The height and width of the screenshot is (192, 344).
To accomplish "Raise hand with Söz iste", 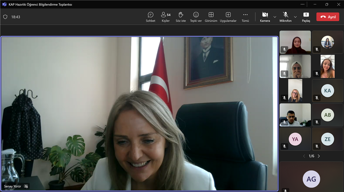I will 181,17.
